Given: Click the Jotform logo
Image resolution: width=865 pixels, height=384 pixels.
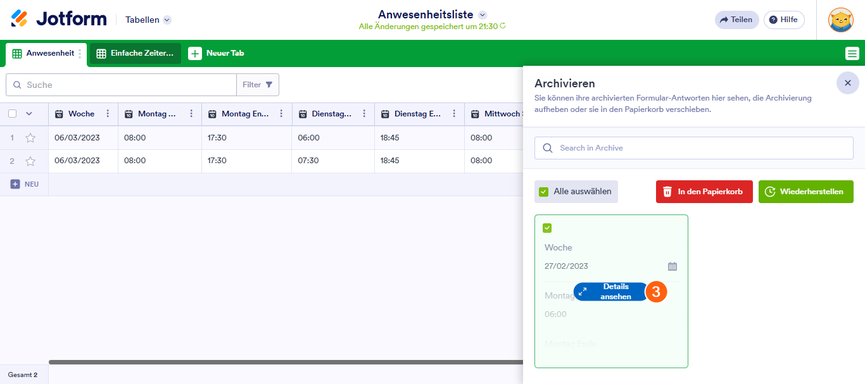Looking at the screenshot, I should click(x=59, y=19).
